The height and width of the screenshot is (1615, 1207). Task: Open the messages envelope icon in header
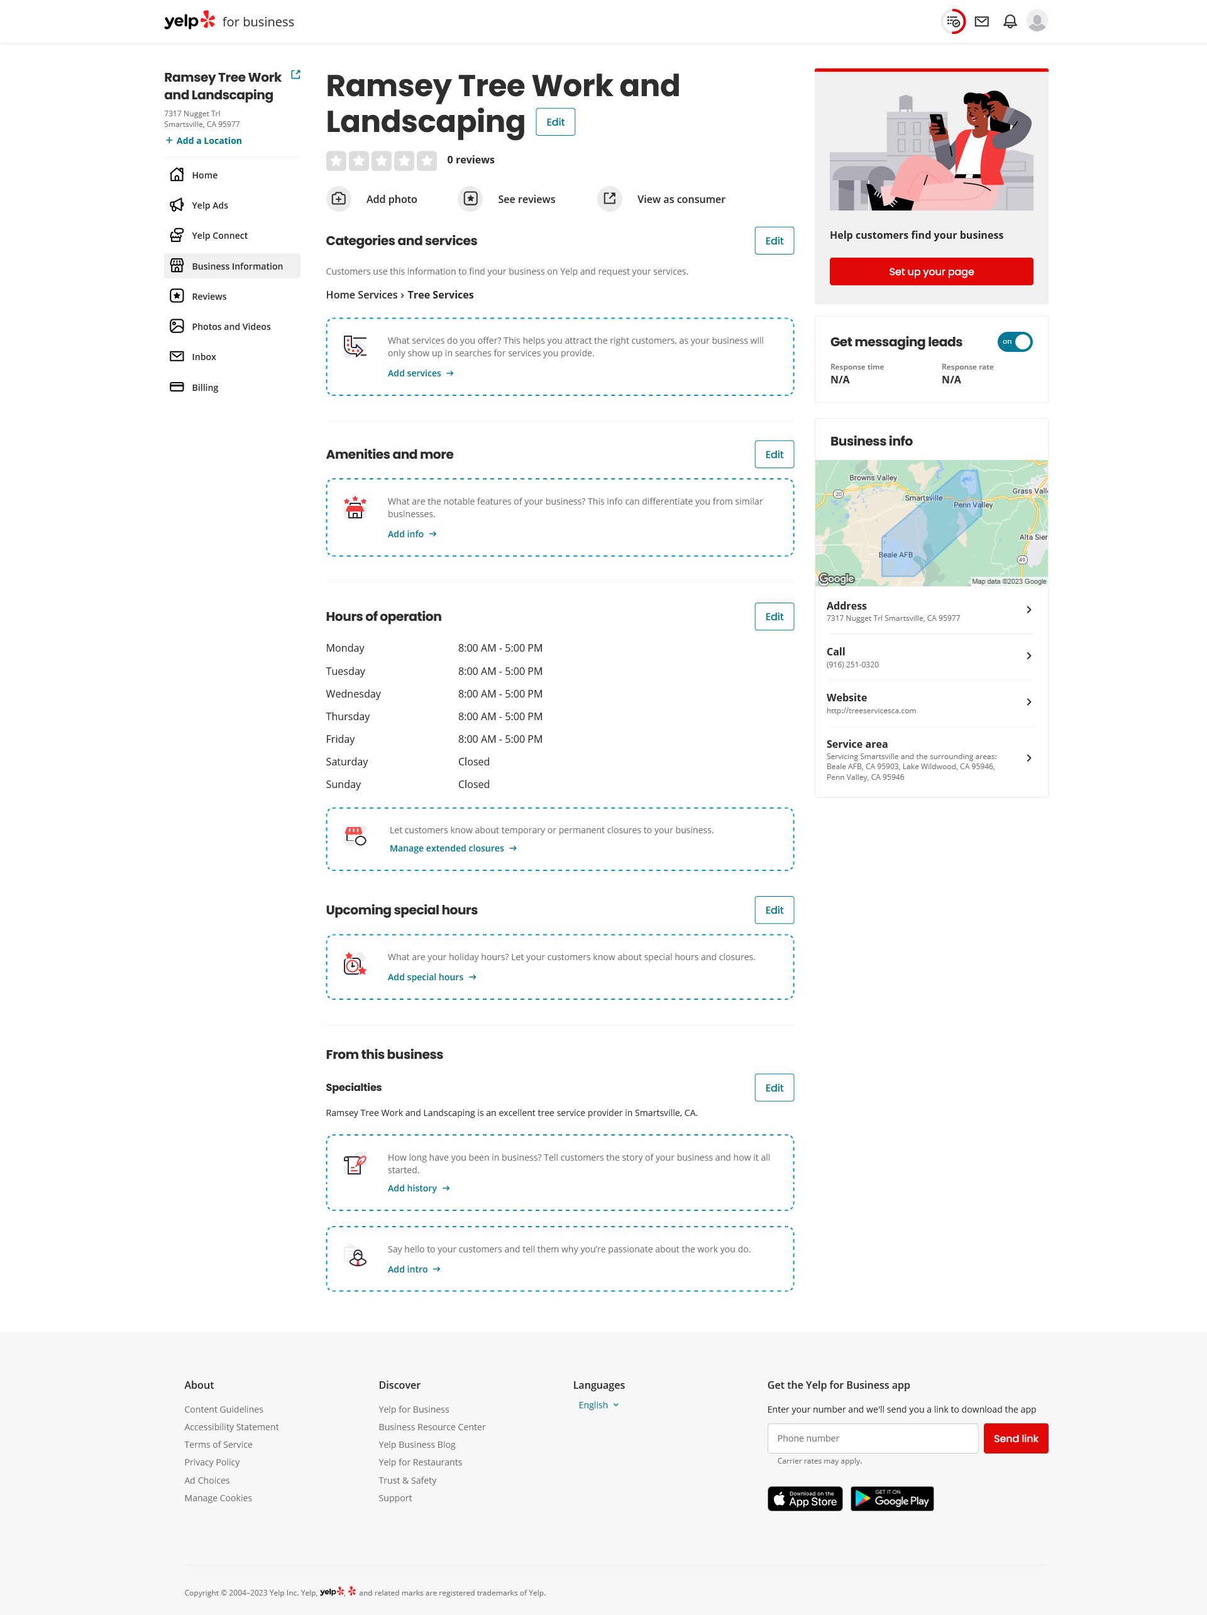tap(981, 22)
